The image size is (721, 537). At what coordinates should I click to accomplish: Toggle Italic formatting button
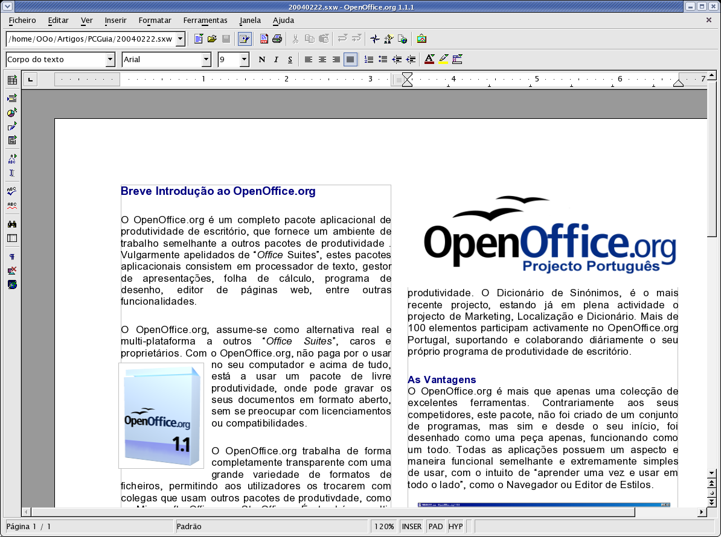coord(276,59)
